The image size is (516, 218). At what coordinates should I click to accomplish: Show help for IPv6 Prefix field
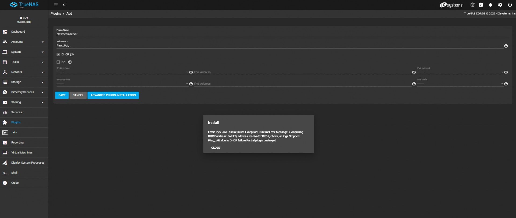tap(506, 84)
